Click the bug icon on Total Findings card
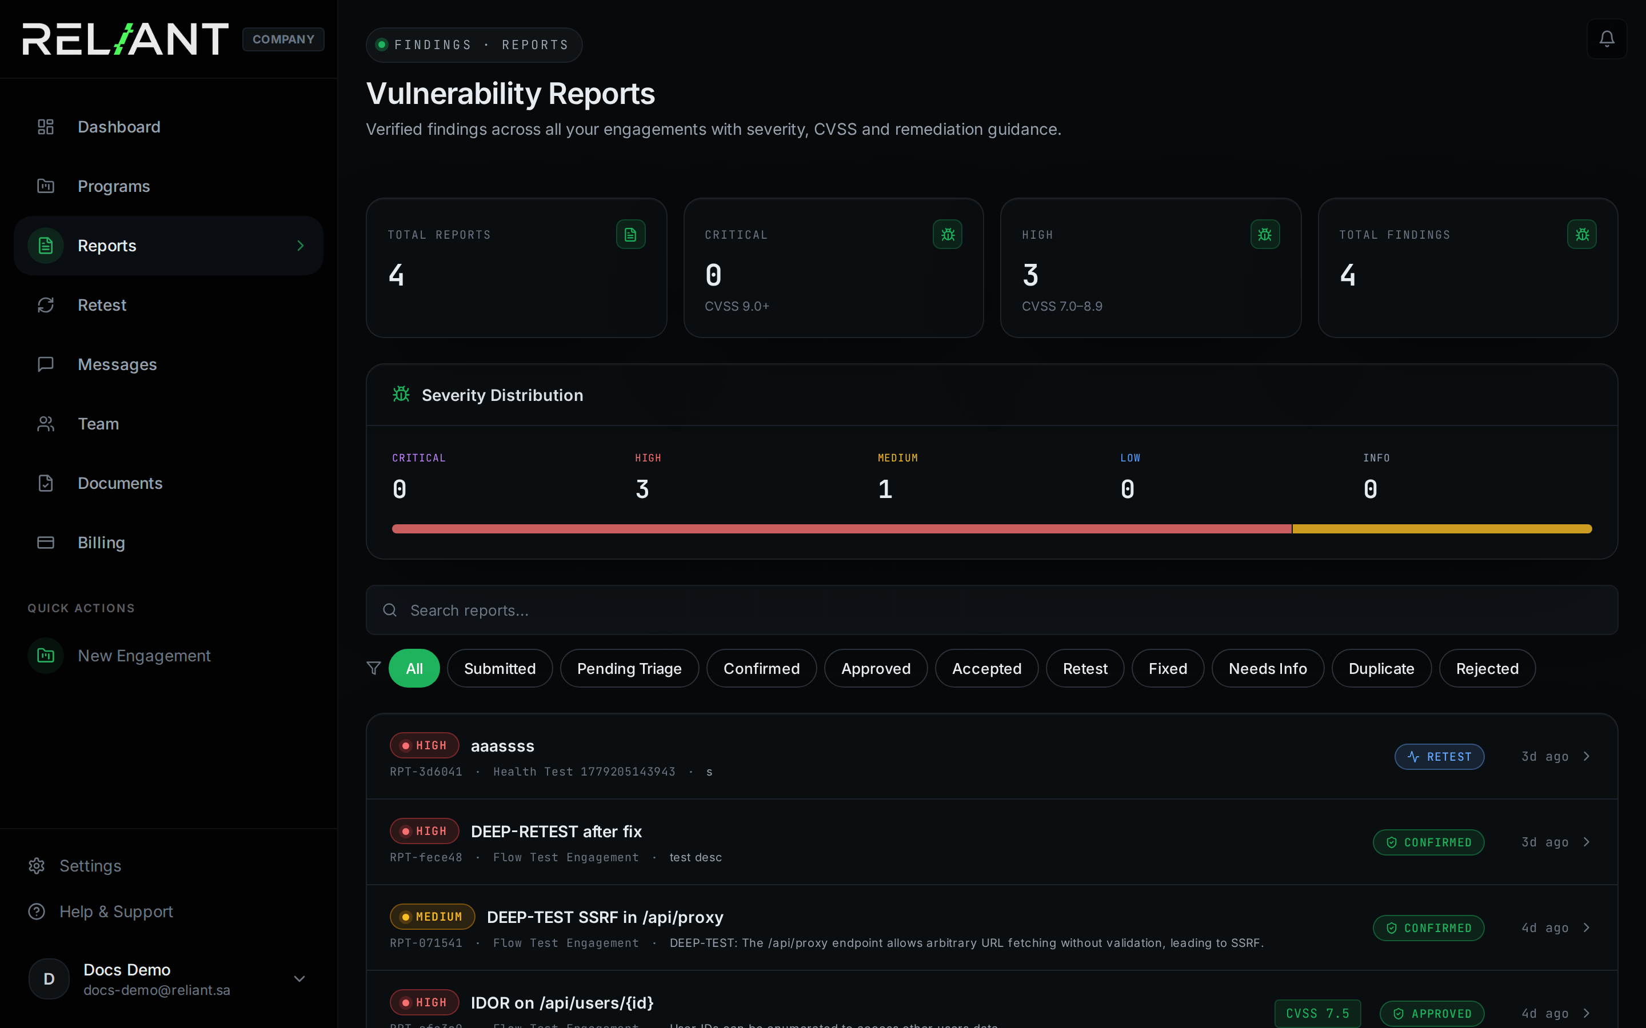Image resolution: width=1646 pixels, height=1028 pixels. [1582, 235]
